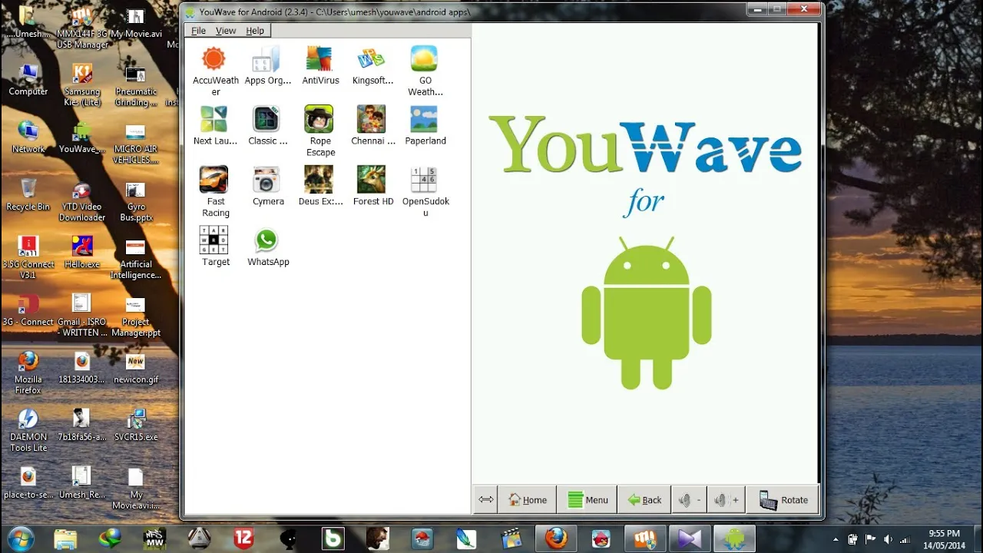983x553 pixels.
Task: Select the Computer desktop icon
Action: [x=28, y=80]
